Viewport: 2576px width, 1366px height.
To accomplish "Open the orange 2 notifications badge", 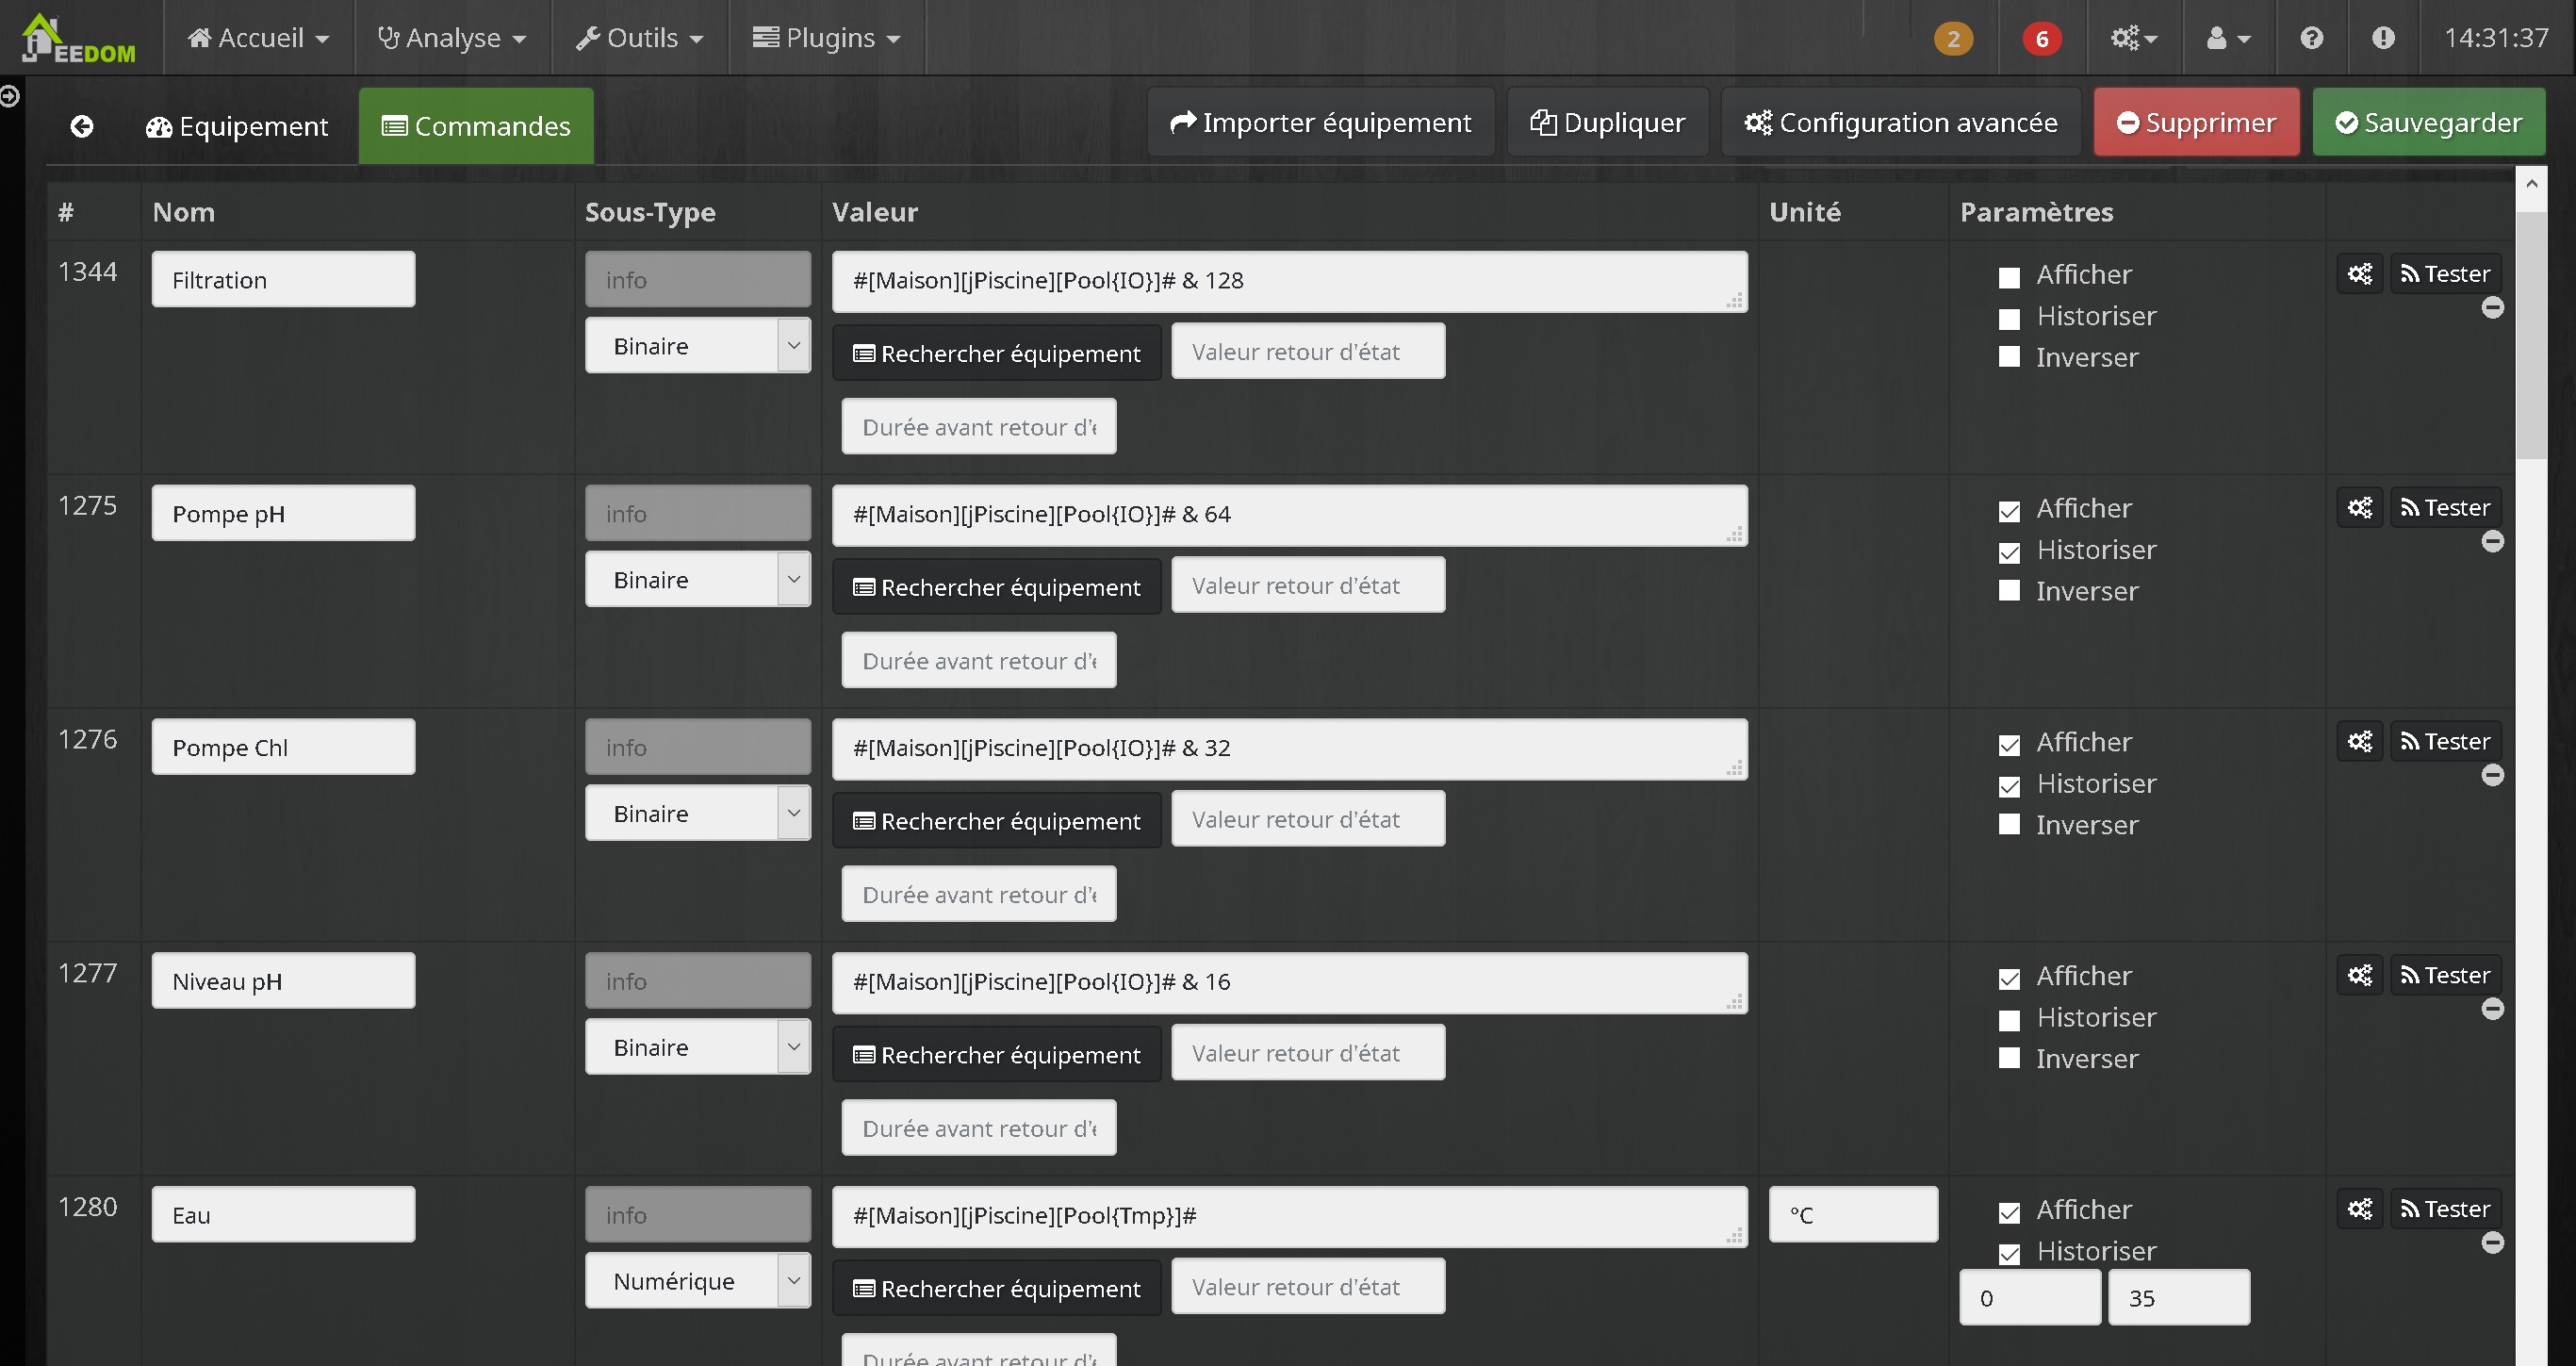I will pos(1953,38).
